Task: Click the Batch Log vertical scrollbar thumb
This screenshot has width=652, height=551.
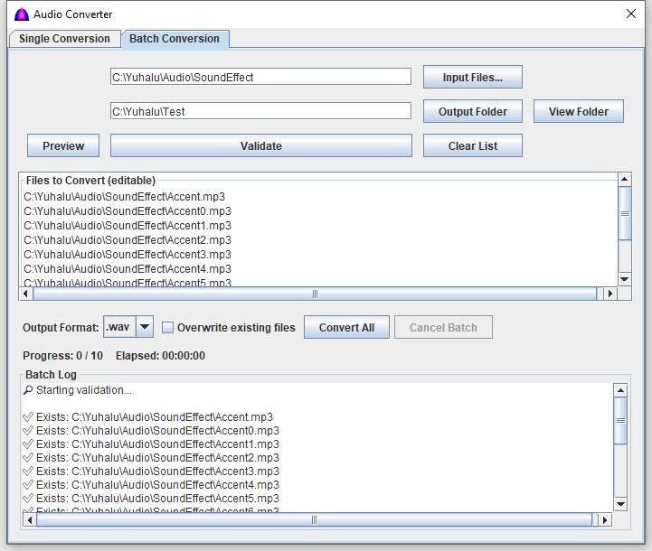Action: 620,420
